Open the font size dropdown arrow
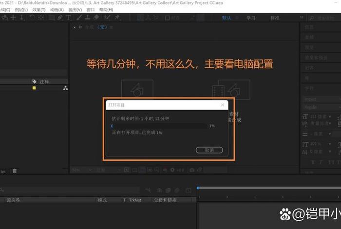This screenshot has height=229, width=341. tap(330, 117)
